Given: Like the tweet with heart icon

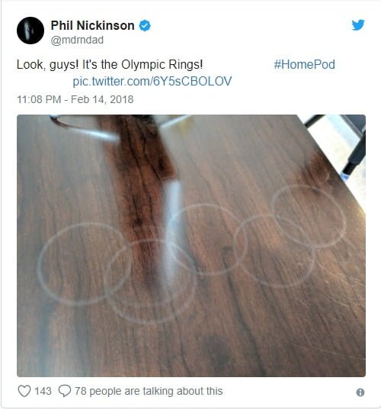Looking at the screenshot, I should pos(24,391).
